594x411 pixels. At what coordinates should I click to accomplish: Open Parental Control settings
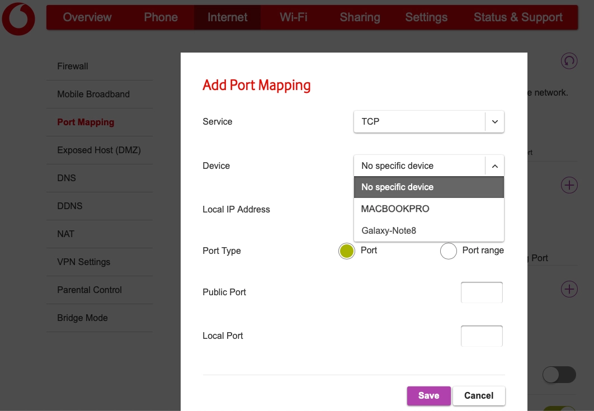tap(89, 290)
